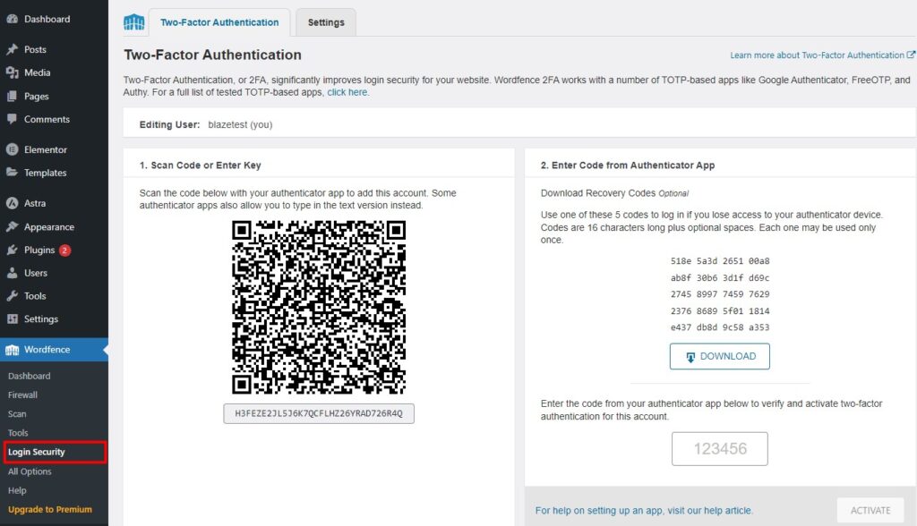Open Wordfence Scan submenu
The width and height of the screenshot is (917, 526).
(x=17, y=414)
